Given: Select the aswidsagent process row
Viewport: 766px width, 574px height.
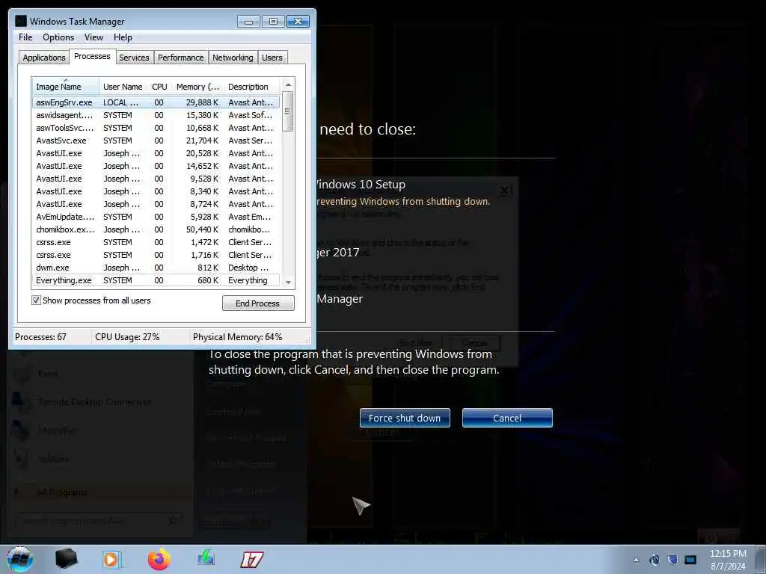Looking at the screenshot, I should [x=156, y=115].
